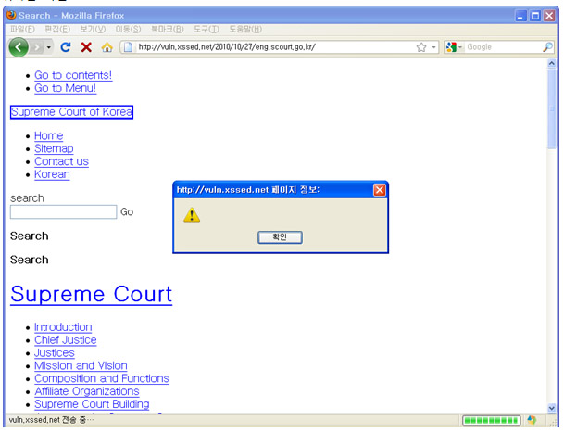Click the grayed Forward navigation arrow
The width and height of the screenshot is (564, 433).
pyautogui.click(x=37, y=47)
